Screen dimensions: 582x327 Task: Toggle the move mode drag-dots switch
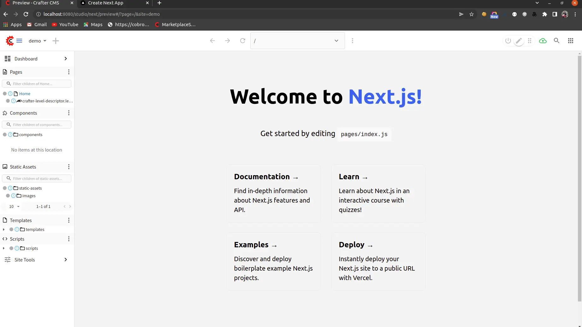(x=530, y=41)
